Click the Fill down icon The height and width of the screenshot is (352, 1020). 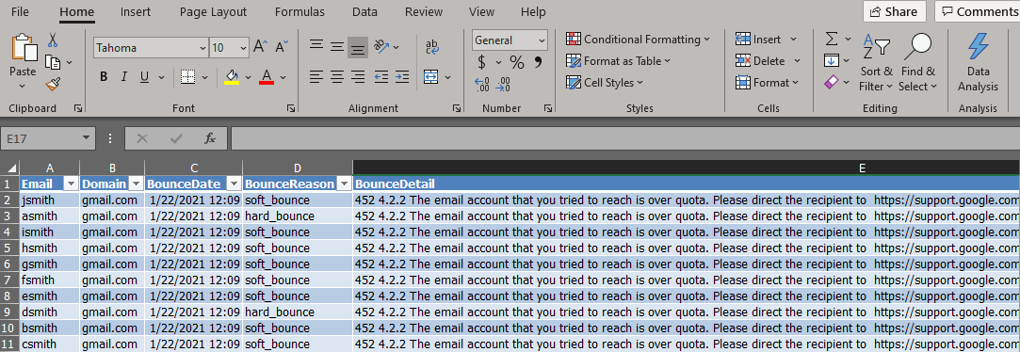coord(832,60)
